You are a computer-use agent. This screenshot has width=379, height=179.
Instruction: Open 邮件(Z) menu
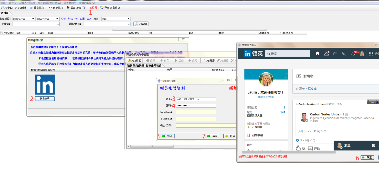(13, 2)
